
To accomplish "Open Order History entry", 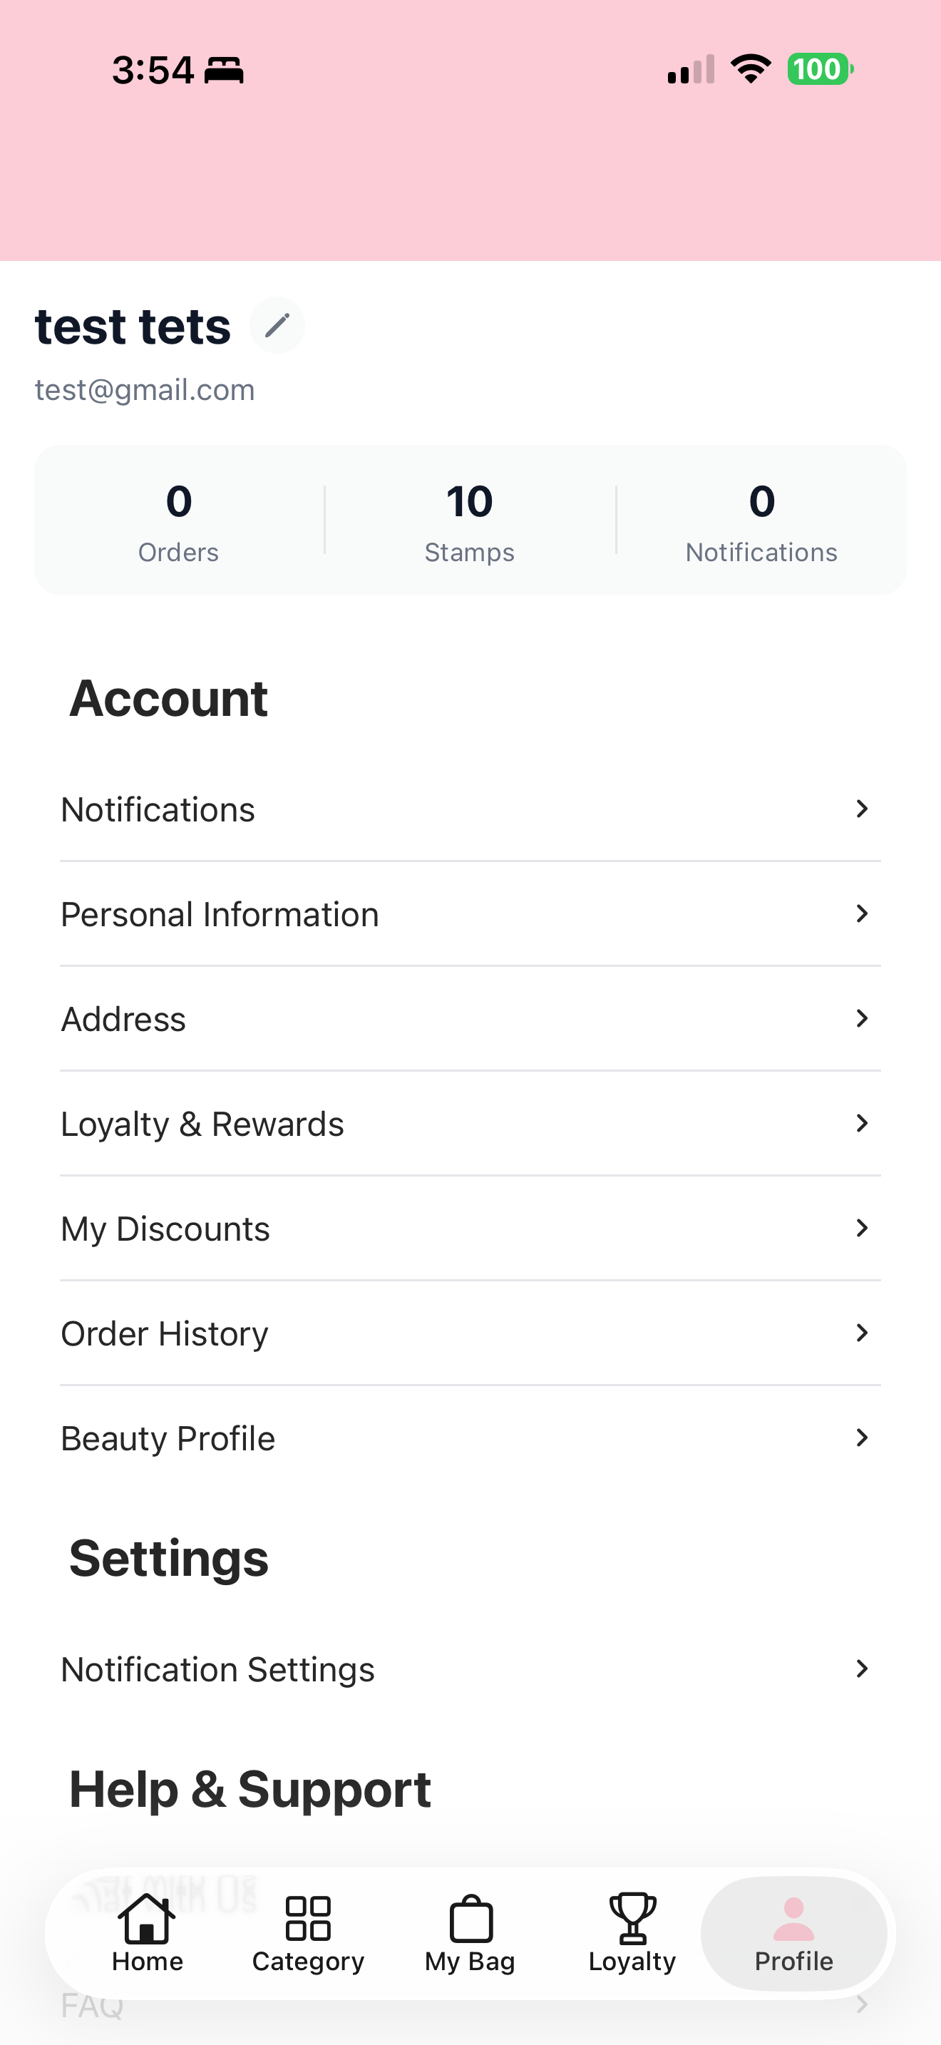I will point(470,1333).
